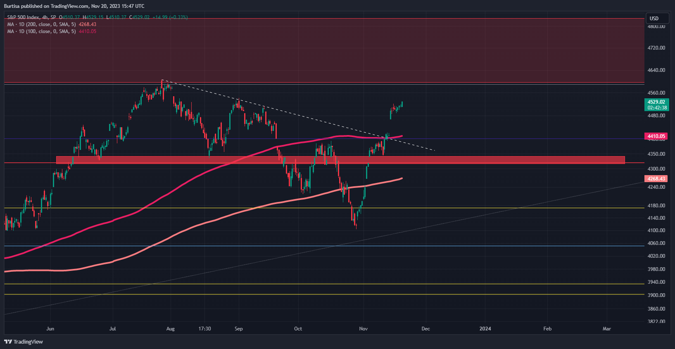The image size is (675, 349).
Task: Click the 17:30 label on the time axis
Action: click(204, 329)
